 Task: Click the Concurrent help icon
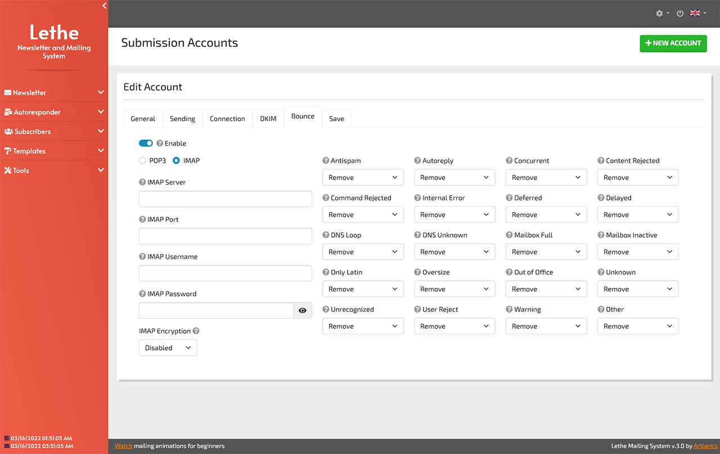(509, 160)
